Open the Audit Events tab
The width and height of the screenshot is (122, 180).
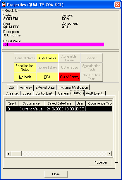pos(95,93)
